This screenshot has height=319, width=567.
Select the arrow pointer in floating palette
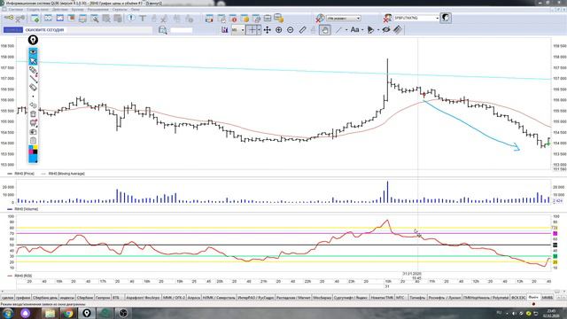coord(33,61)
